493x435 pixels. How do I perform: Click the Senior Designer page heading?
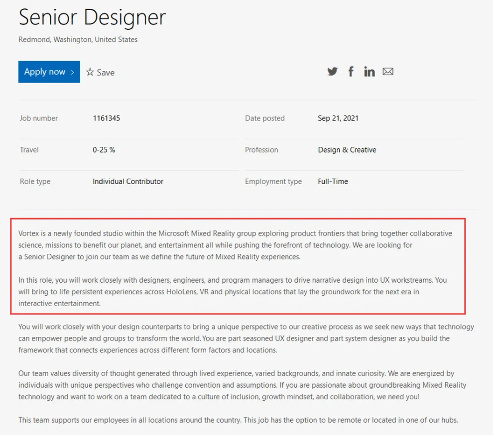92,18
